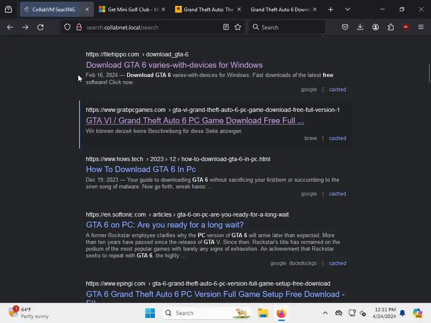
Task: Open clock and calendar 12:11 PM
Action: pyautogui.click(x=384, y=313)
